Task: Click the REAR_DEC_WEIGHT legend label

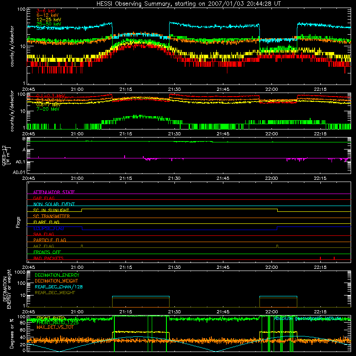Action: pyautogui.click(x=55, y=293)
